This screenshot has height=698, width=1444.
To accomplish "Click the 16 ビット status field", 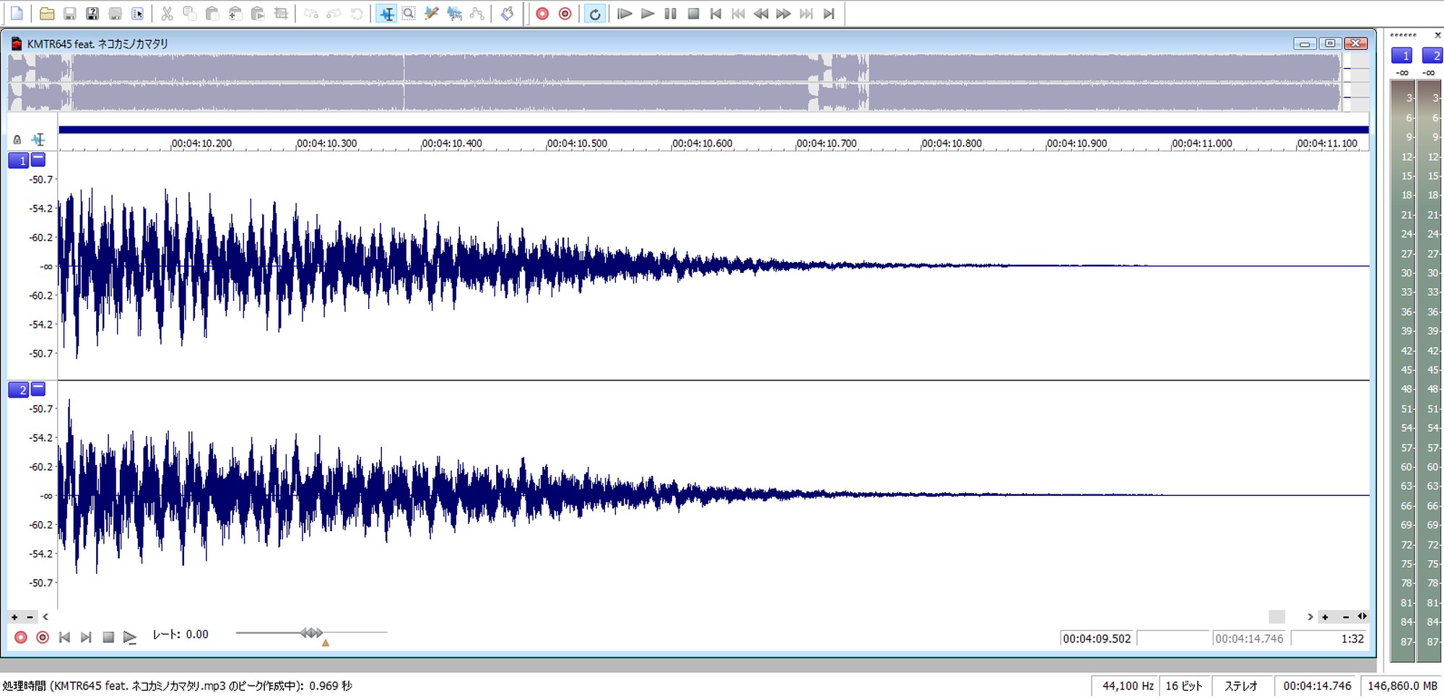I will 1184,686.
